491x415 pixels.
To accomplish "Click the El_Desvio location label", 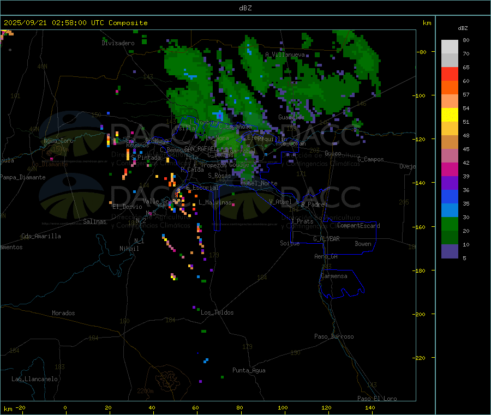I will (127, 207).
